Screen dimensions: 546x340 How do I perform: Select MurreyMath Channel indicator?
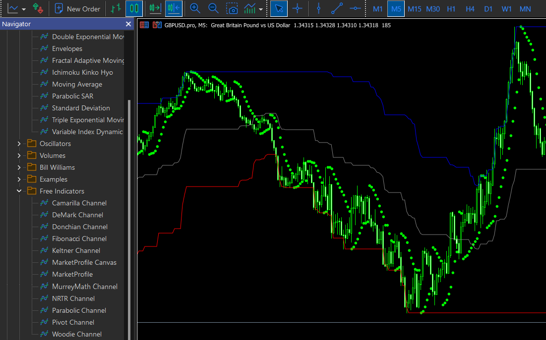pyautogui.click(x=85, y=287)
